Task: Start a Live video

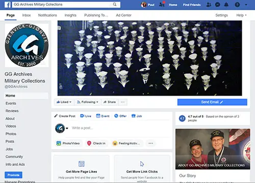Action: pos(86,116)
